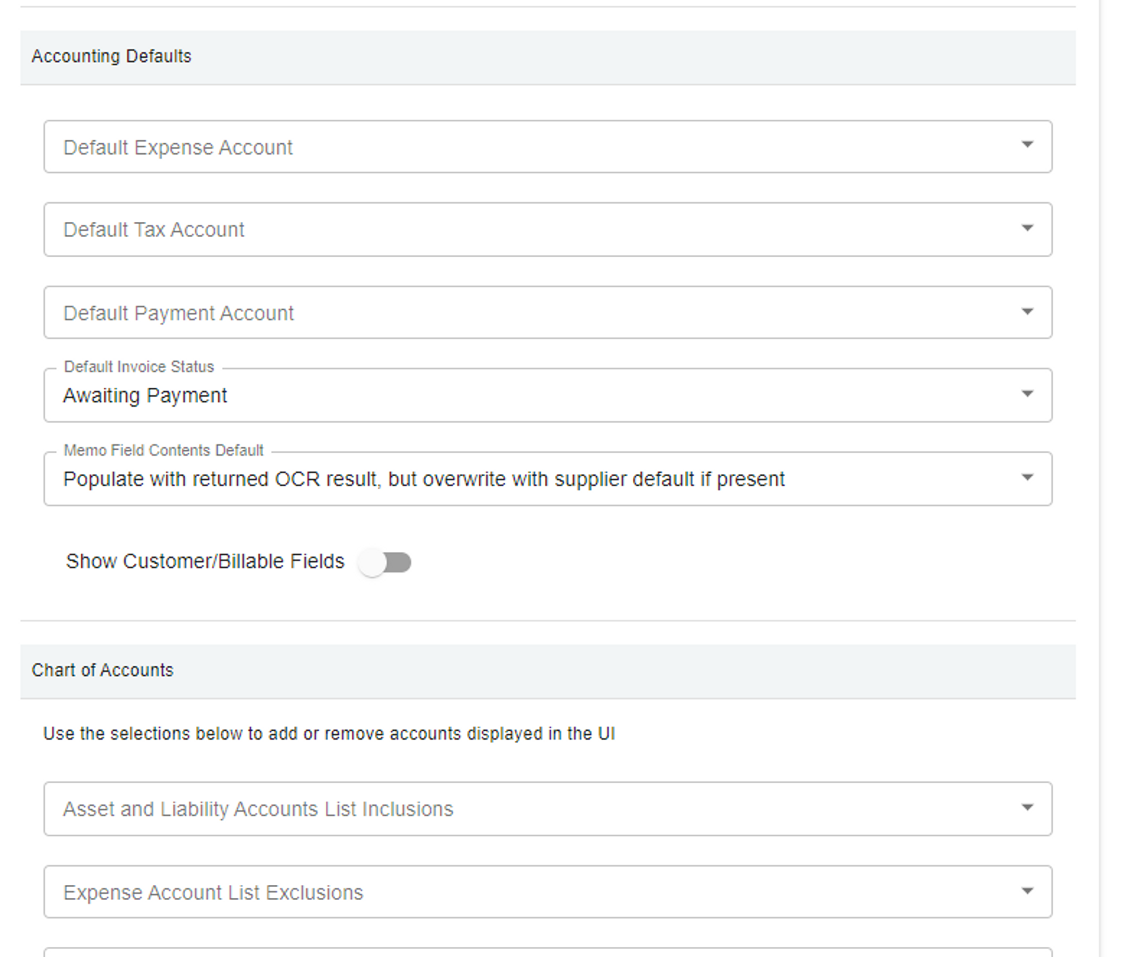Click the Default Invoice Status floating label
Image resolution: width=1129 pixels, height=957 pixels.
tap(139, 367)
